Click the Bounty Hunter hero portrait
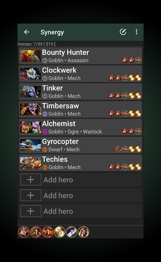 [30, 56]
